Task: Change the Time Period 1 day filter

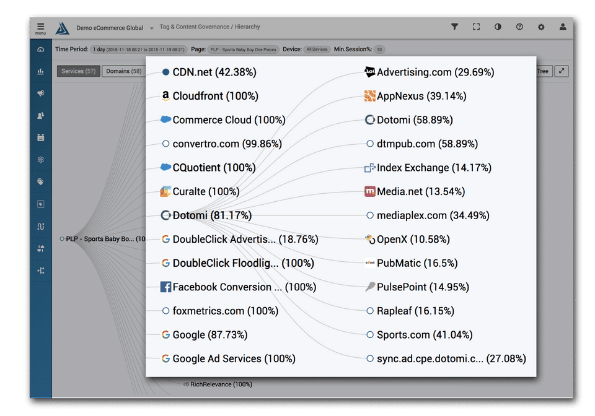Action: (139, 50)
